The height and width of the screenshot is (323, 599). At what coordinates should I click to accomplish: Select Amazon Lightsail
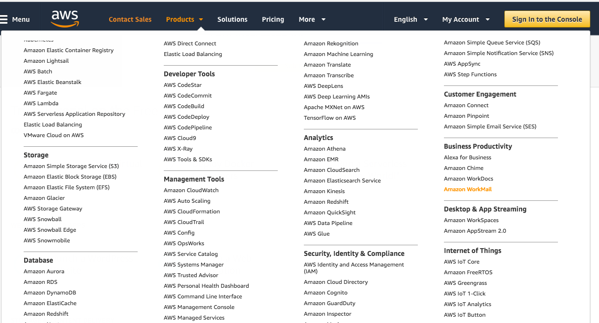click(x=46, y=61)
